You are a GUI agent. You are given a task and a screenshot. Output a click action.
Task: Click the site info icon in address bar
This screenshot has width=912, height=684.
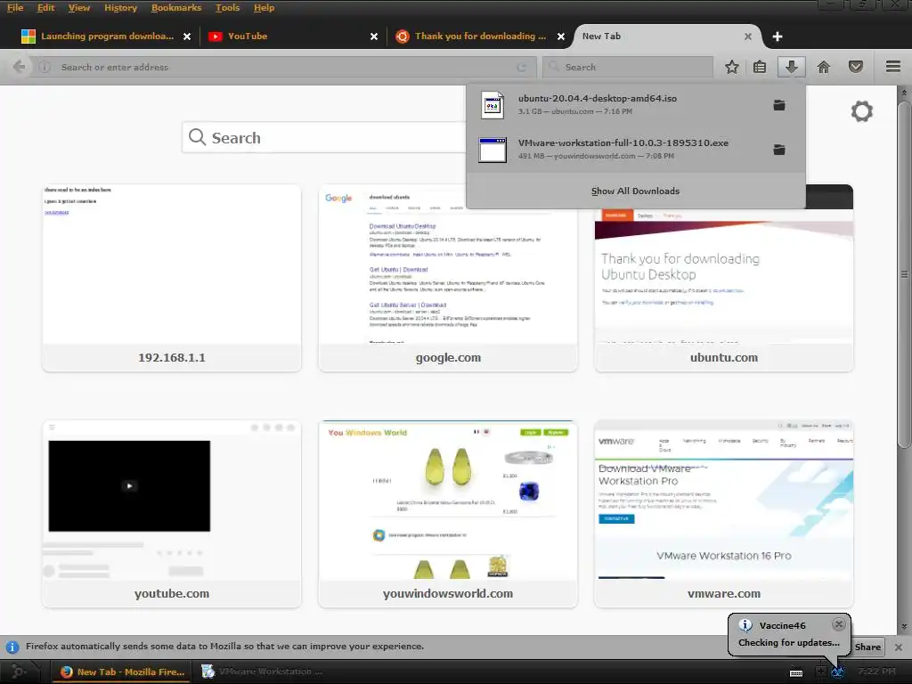[45, 67]
